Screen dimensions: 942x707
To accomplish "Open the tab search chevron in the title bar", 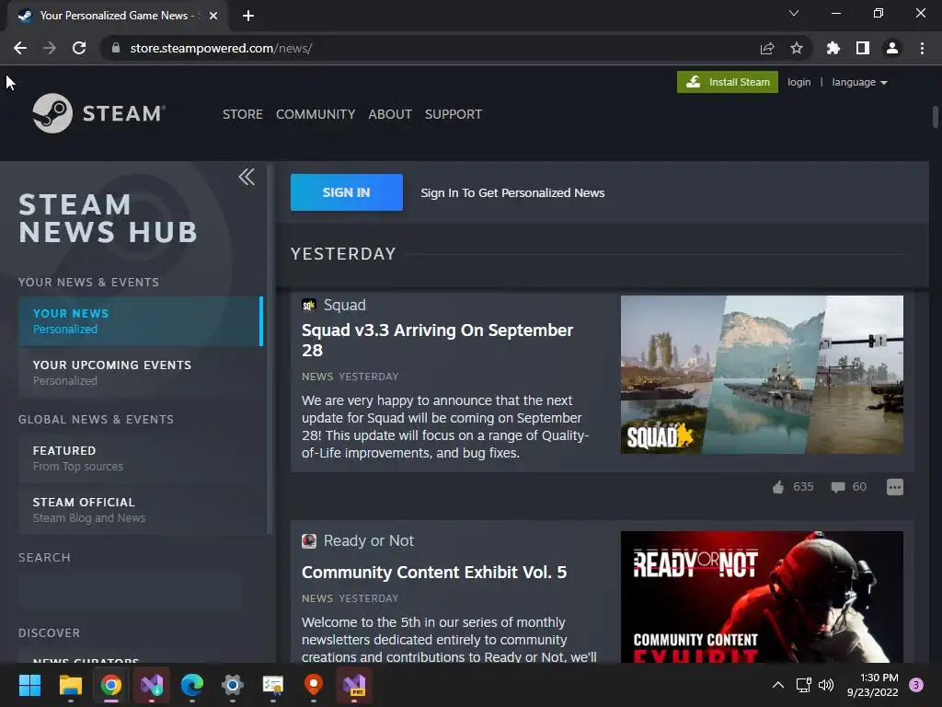I will 794,13.
